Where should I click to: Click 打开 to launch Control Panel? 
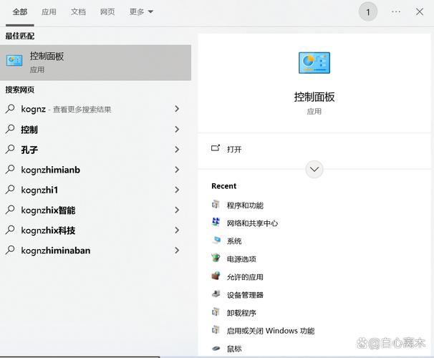[234, 150]
